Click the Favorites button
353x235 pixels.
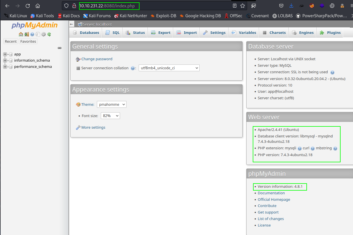pyautogui.click(x=28, y=41)
